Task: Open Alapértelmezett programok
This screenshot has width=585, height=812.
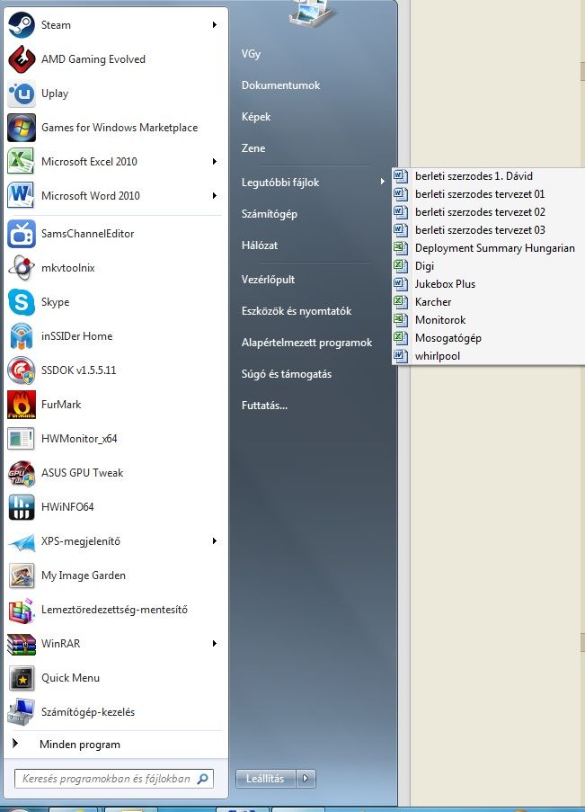Action: [306, 343]
